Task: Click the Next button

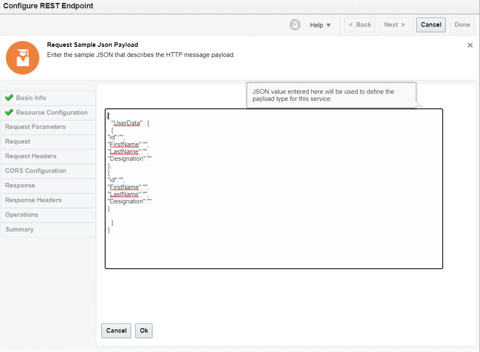Action: click(394, 24)
